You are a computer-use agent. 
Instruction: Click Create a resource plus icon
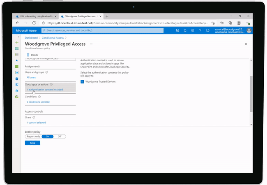17,42
